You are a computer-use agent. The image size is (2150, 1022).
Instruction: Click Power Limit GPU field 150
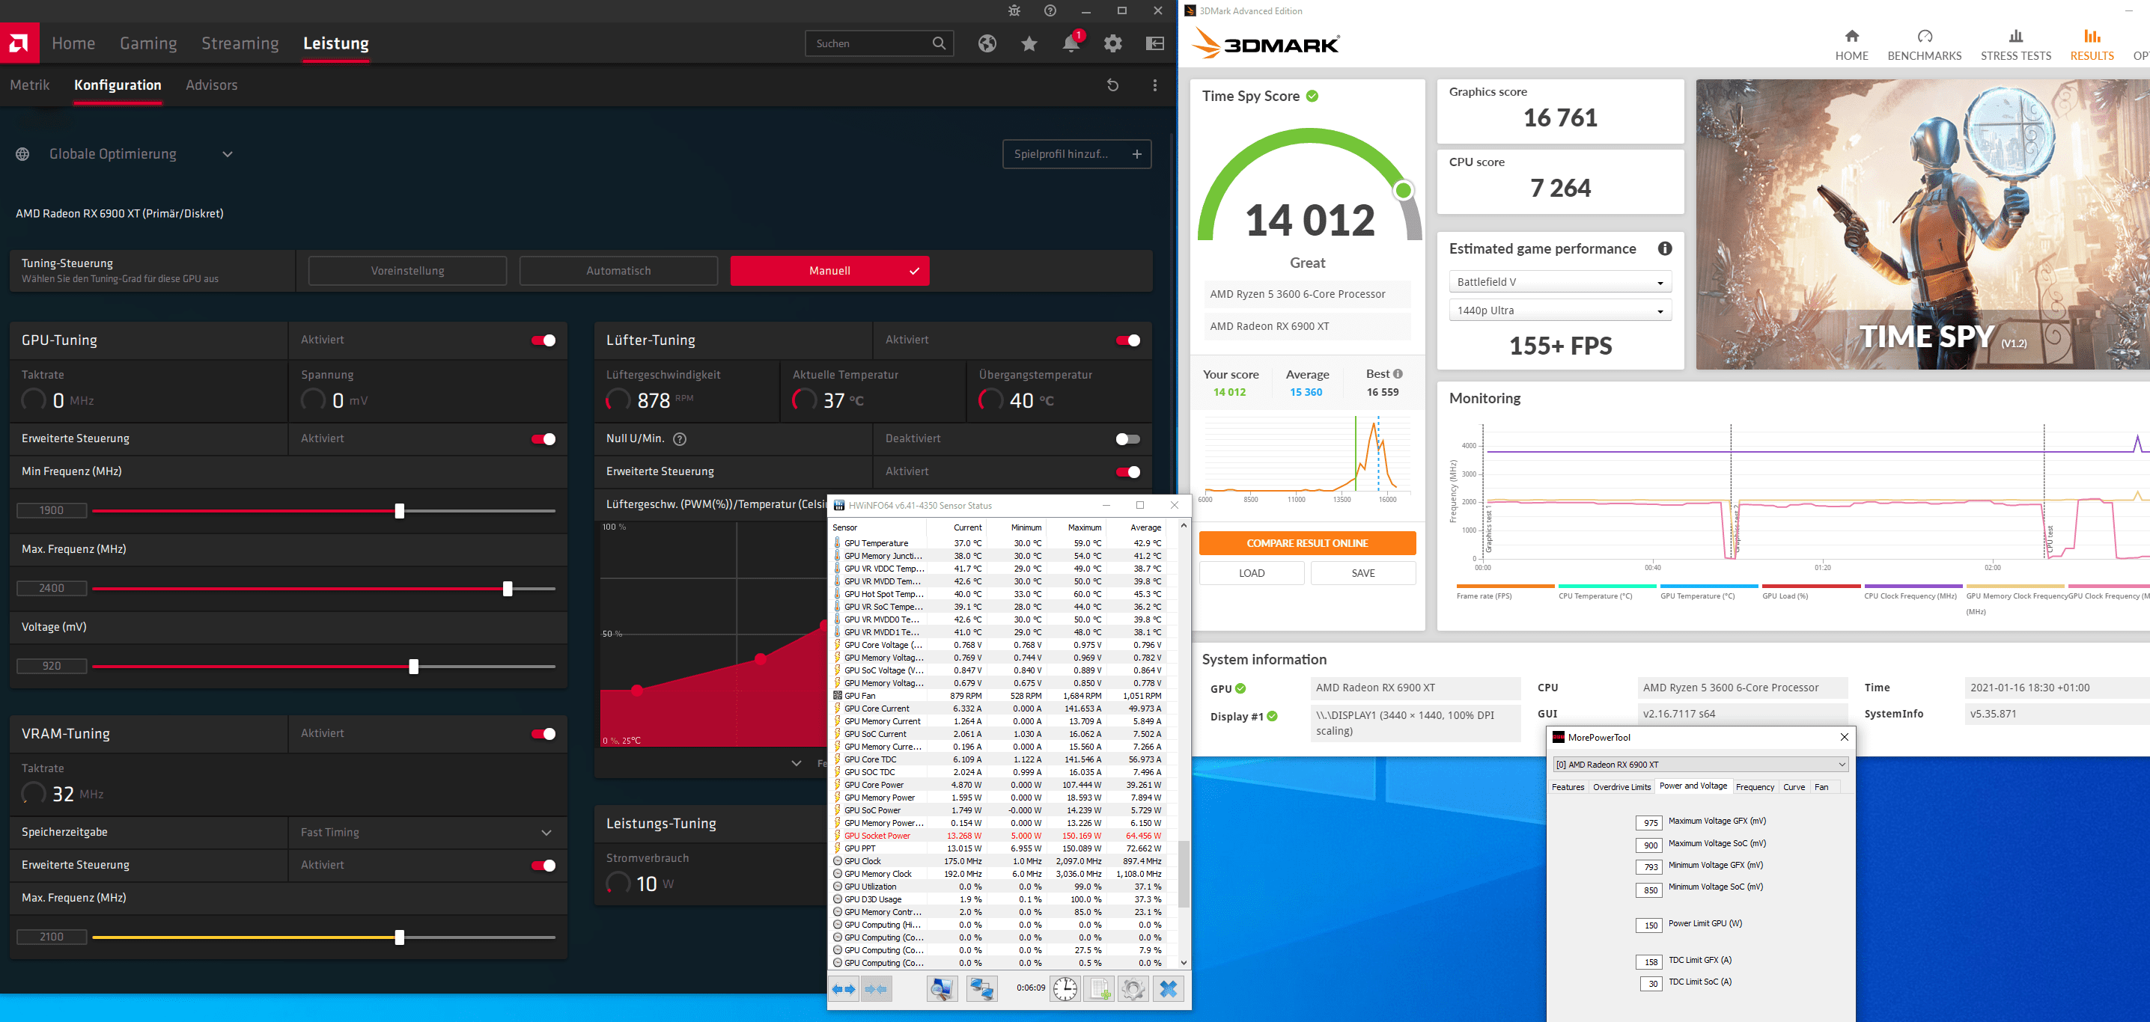pos(1648,925)
